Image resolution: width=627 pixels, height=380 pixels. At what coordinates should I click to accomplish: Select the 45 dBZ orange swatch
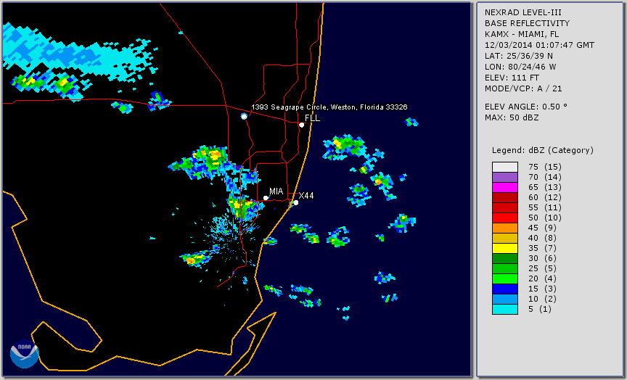pos(505,228)
